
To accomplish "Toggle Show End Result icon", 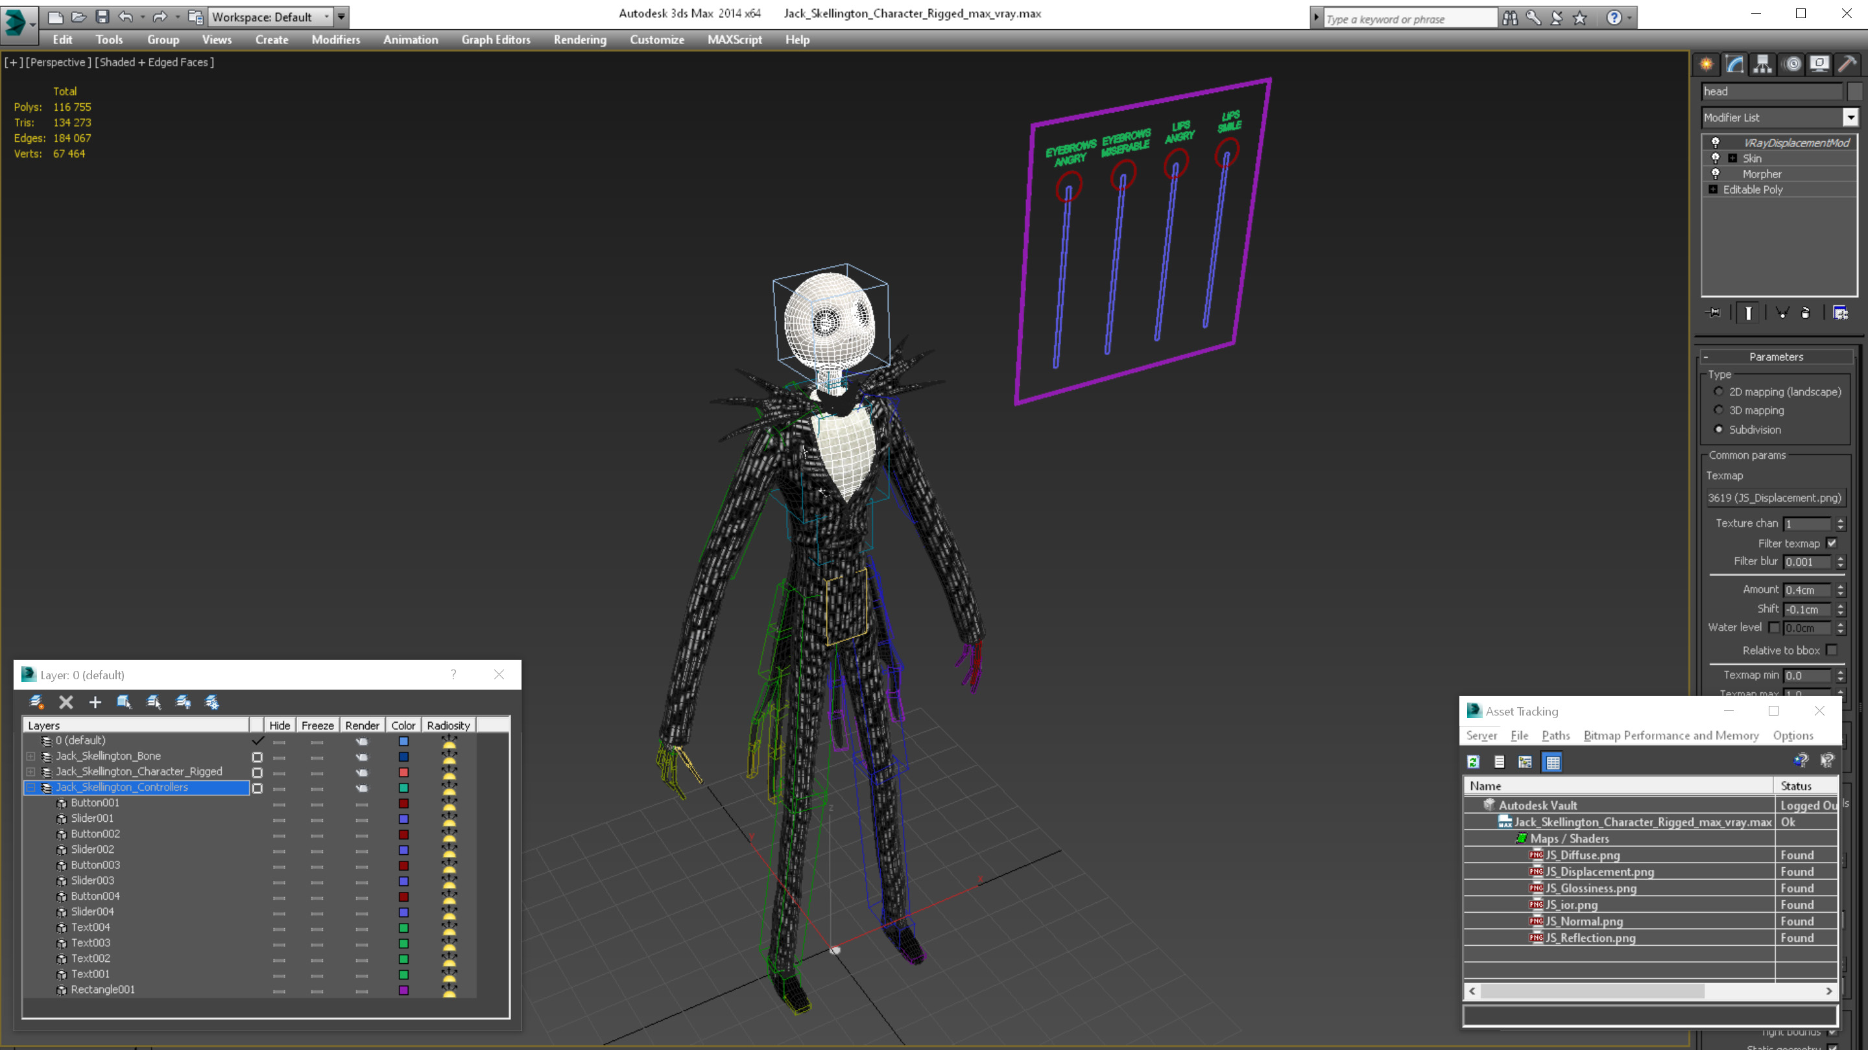I will point(1749,313).
